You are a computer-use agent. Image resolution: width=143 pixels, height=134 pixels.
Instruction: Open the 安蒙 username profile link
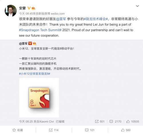22,8
